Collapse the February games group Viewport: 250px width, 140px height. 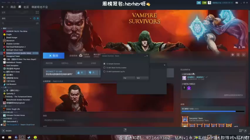pyautogui.click(x=2, y=87)
